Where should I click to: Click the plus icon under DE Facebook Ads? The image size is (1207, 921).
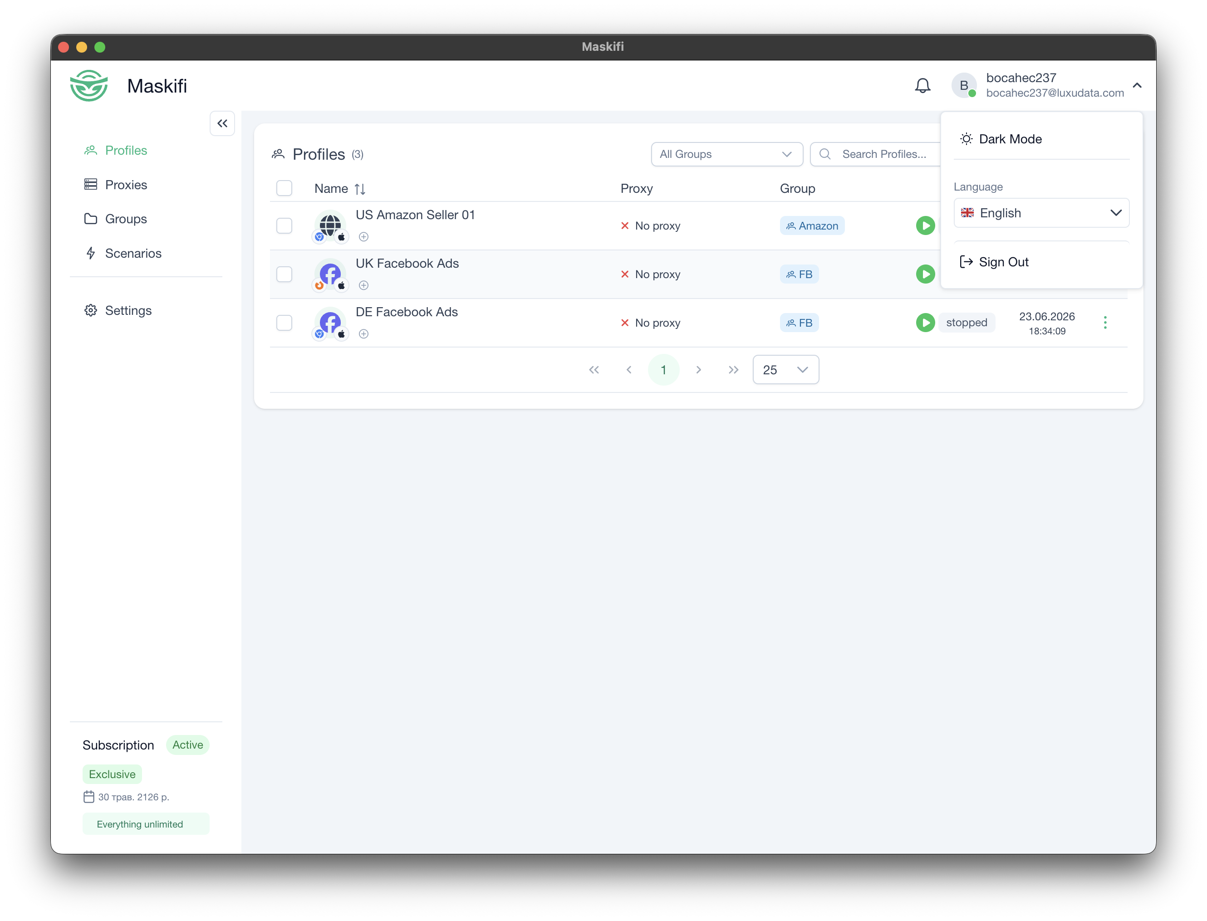pos(363,334)
